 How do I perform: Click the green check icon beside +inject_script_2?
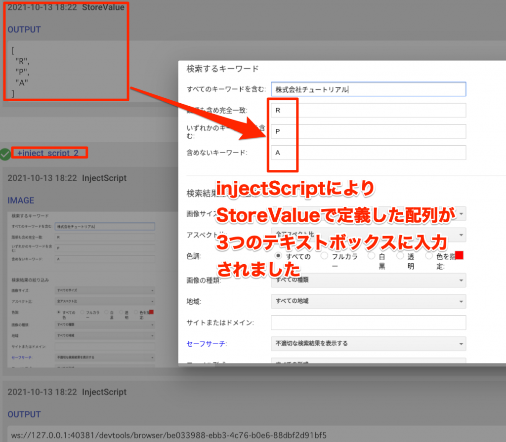point(5,154)
